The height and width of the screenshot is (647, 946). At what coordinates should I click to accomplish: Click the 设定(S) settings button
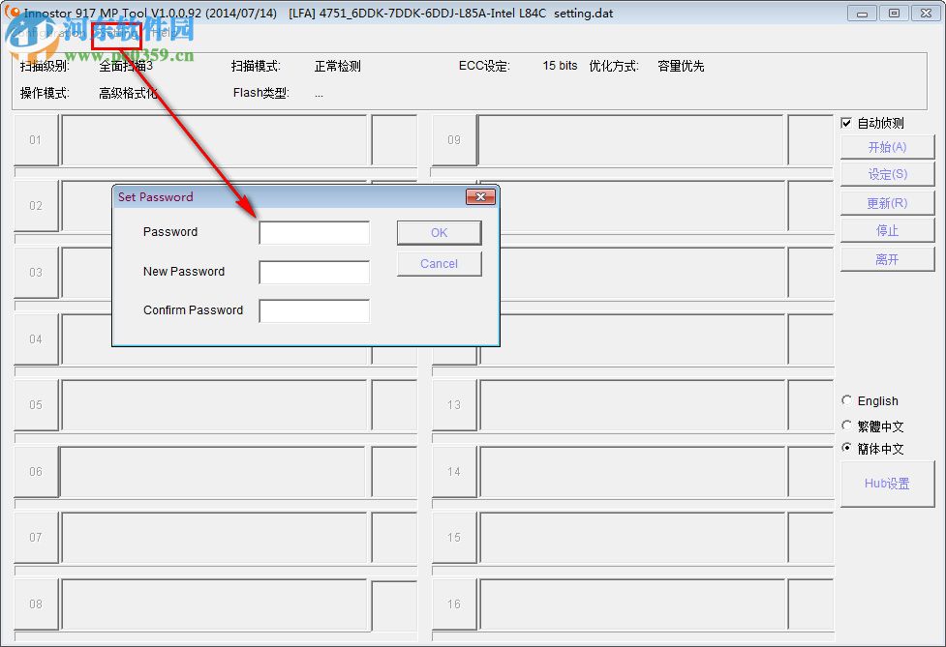pyautogui.click(x=887, y=174)
